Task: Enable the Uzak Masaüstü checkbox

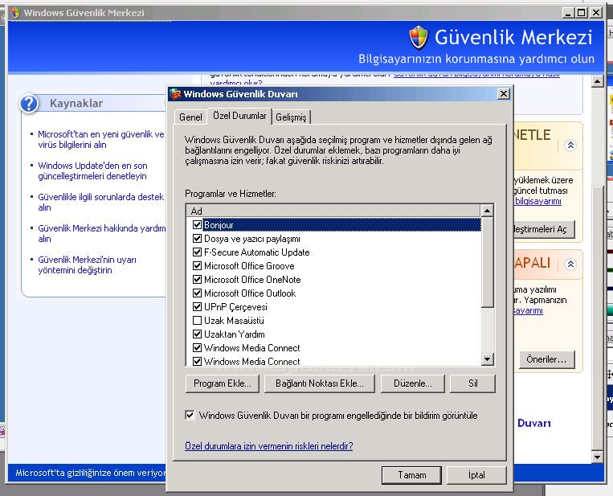Action: pyautogui.click(x=197, y=321)
